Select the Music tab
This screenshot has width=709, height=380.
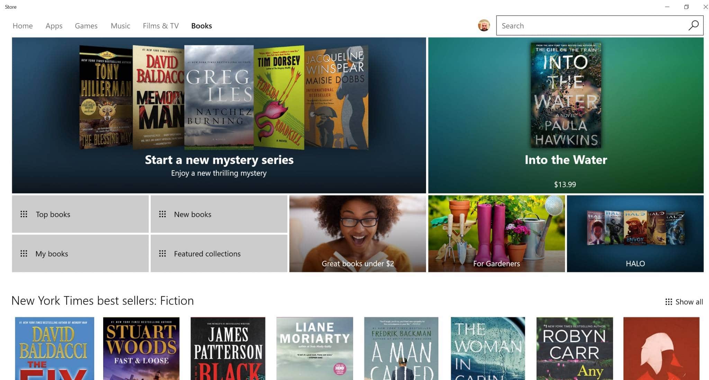click(120, 26)
